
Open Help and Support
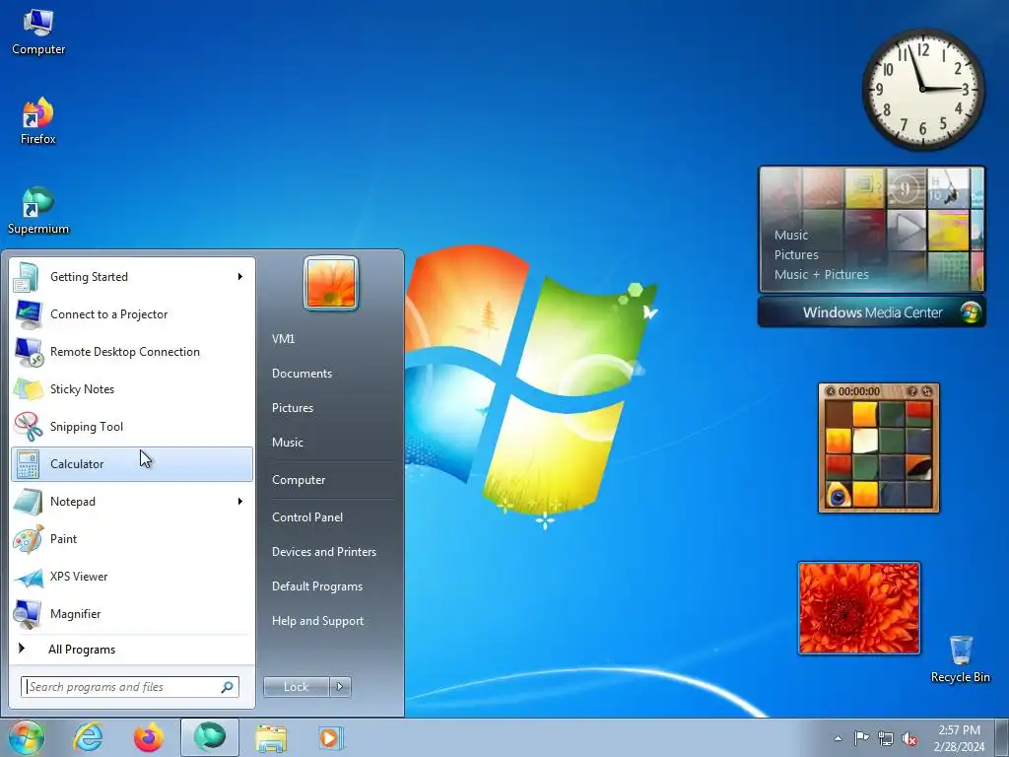(317, 621)
